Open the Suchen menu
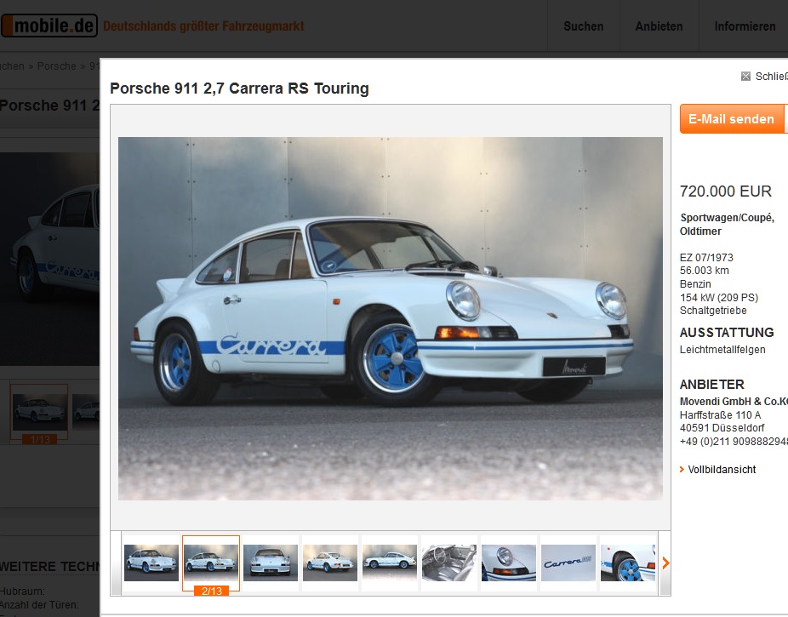This screenshot has height=617, width=788. click(x=584, y=26)
